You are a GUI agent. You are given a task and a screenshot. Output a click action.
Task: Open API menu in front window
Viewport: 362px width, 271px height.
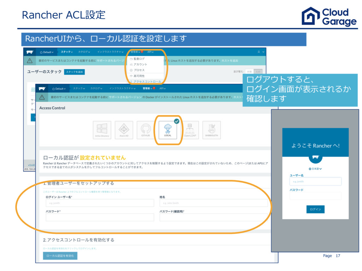[x=163, y=89]
